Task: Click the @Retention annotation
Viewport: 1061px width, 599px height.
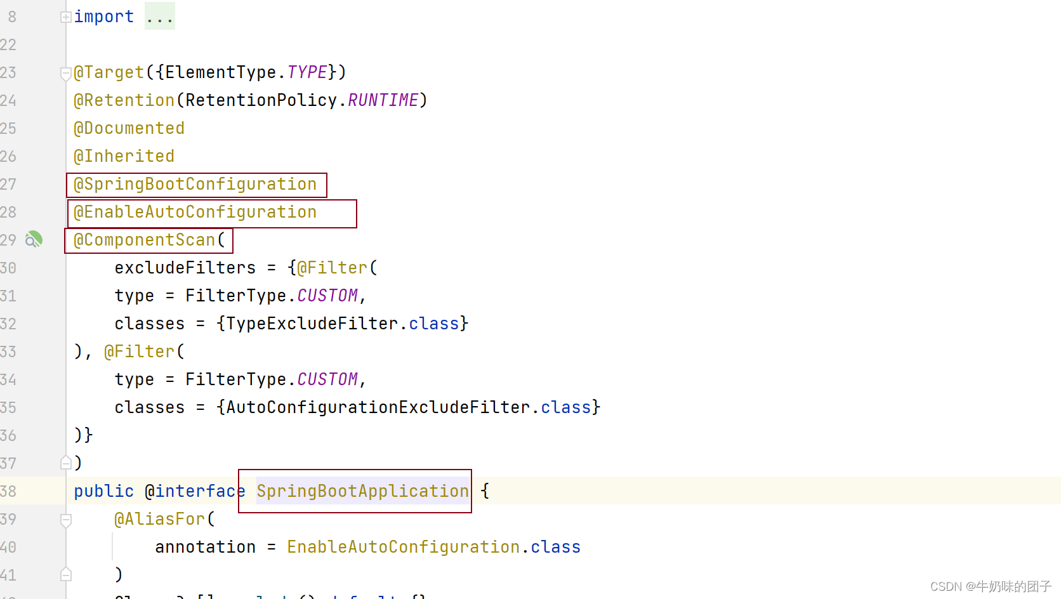Action: (x=124, y=100)
